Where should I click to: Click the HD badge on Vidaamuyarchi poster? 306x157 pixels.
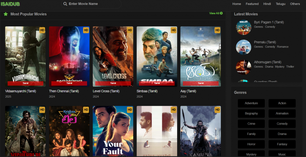(42, 30)
